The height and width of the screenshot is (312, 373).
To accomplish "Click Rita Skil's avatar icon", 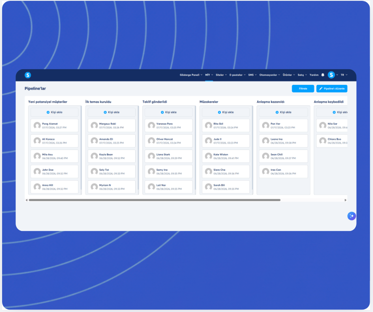I will (x=208, y=125).
